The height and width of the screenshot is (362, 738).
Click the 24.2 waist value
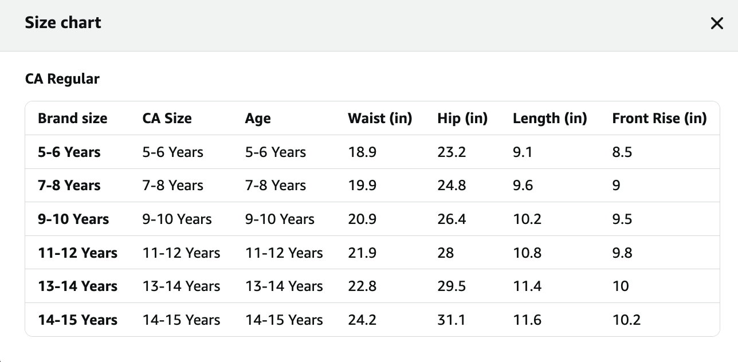362,320
